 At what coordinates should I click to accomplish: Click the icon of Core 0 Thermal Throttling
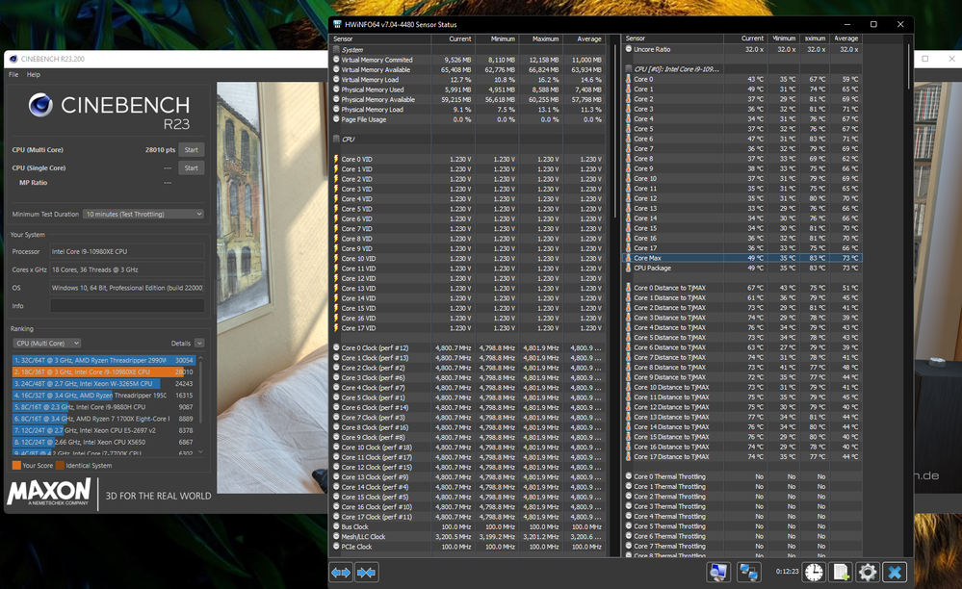[x=629, y=476]
